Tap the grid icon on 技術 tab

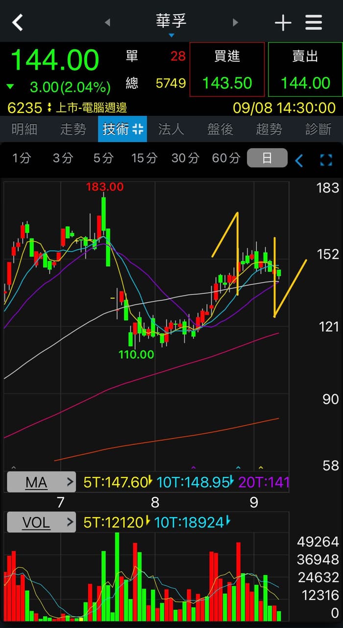pyautogui.click(x=138, y=129)
